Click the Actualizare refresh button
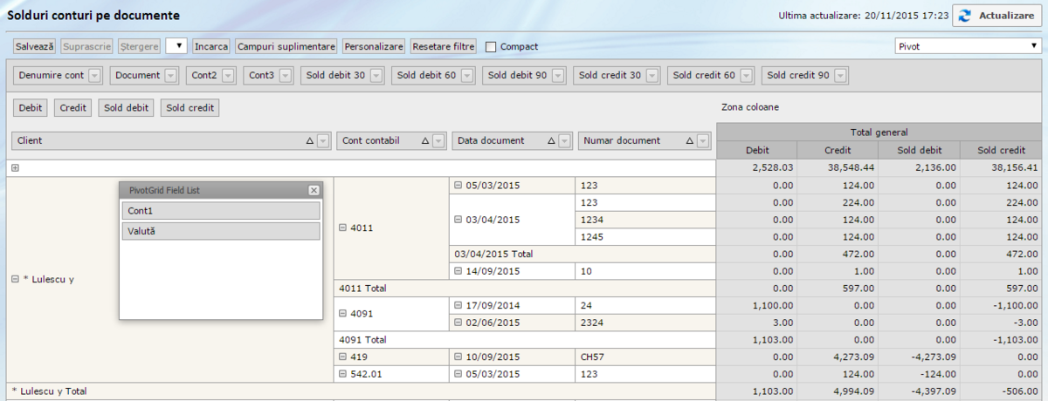 996,16
